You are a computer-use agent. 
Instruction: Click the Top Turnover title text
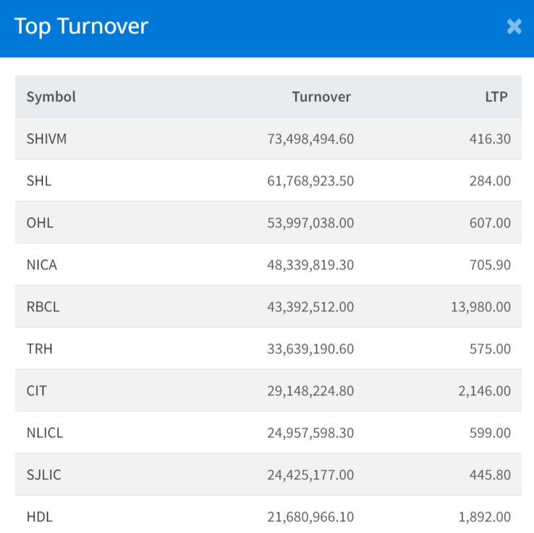coord(81,27)
